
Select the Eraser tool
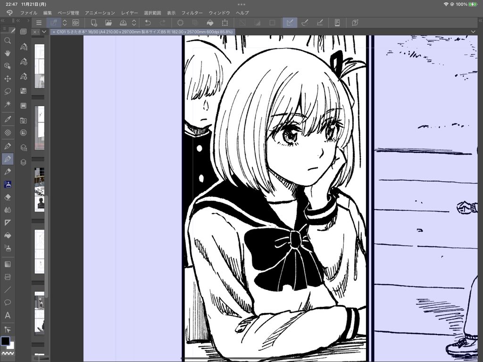8,197
